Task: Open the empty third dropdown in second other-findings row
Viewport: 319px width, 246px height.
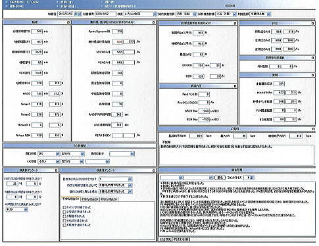Action: pos(97,162)
